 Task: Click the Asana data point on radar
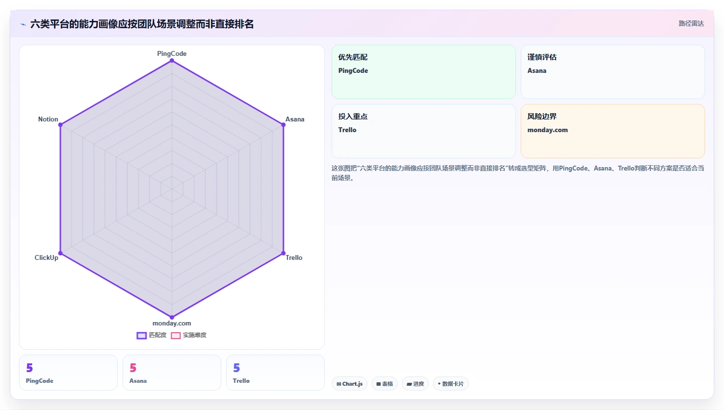click(x=283, y=125)
